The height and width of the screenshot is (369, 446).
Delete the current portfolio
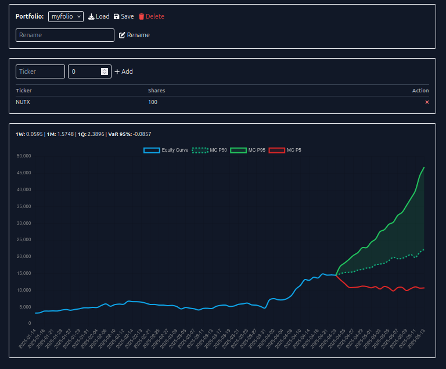coord(152,16)
